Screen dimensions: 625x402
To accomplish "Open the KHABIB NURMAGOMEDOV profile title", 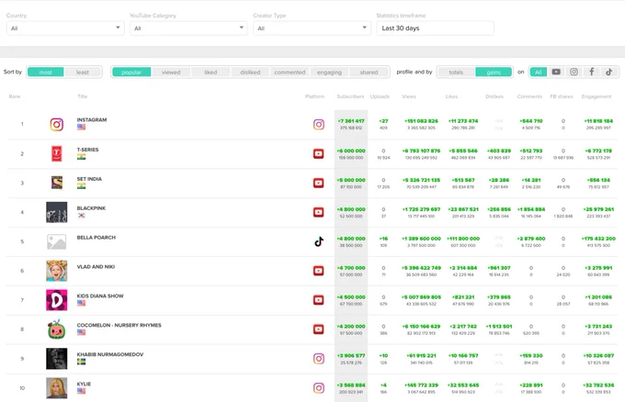I will click(110, 354).
